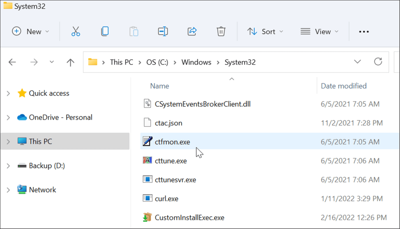Click System32 in the breadcrumb path
The height and width of the screenshot is (229, 400).
point(240,62)
